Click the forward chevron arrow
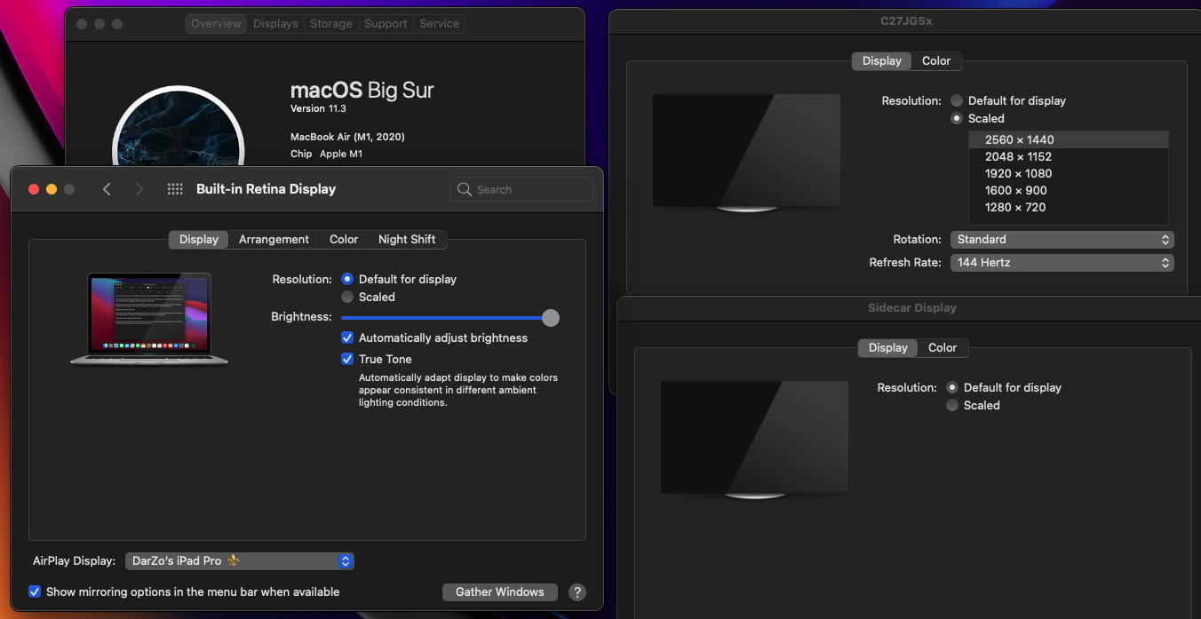Screen dimensions: 1201x619 139,189
